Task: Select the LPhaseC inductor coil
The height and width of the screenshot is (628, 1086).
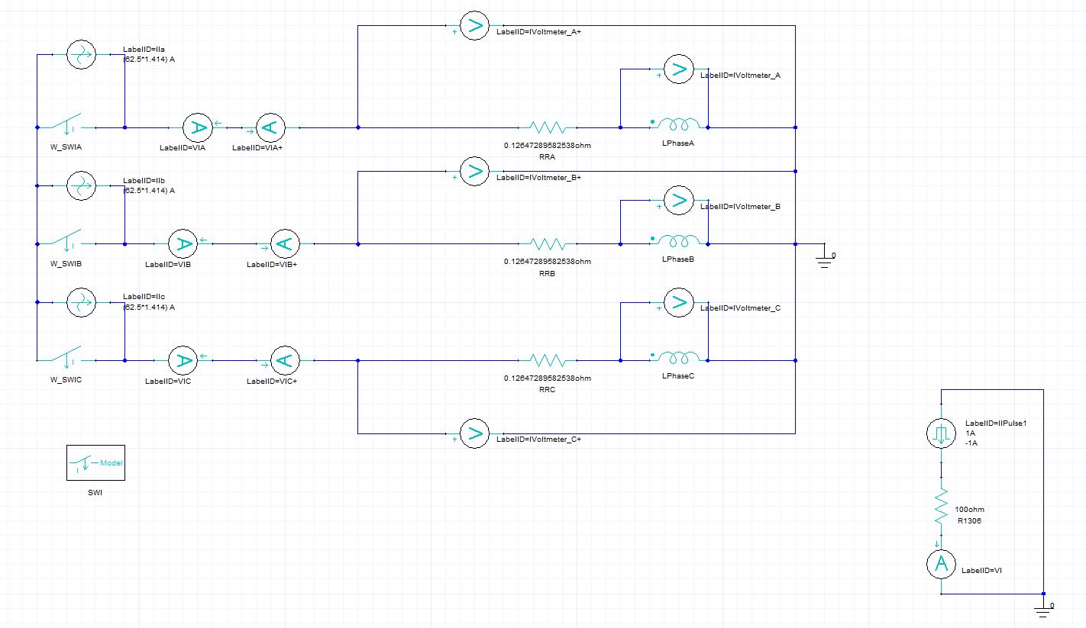Action: point(678,358)
